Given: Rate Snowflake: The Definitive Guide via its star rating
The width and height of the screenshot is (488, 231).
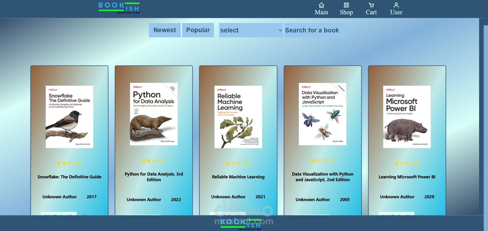Looking at the screenshot, I should [x=69, y=163].
